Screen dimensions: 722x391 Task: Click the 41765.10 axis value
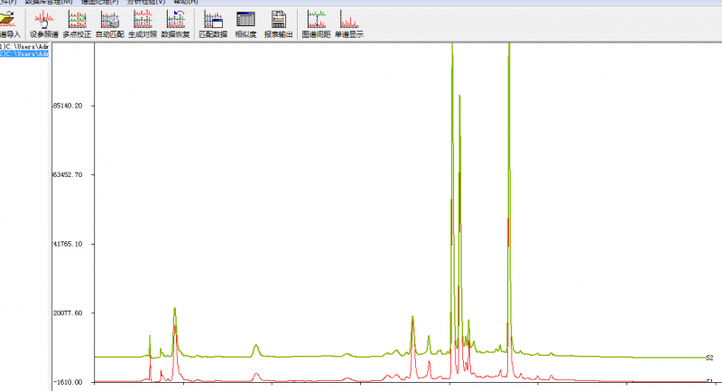[x=68, y=244]
